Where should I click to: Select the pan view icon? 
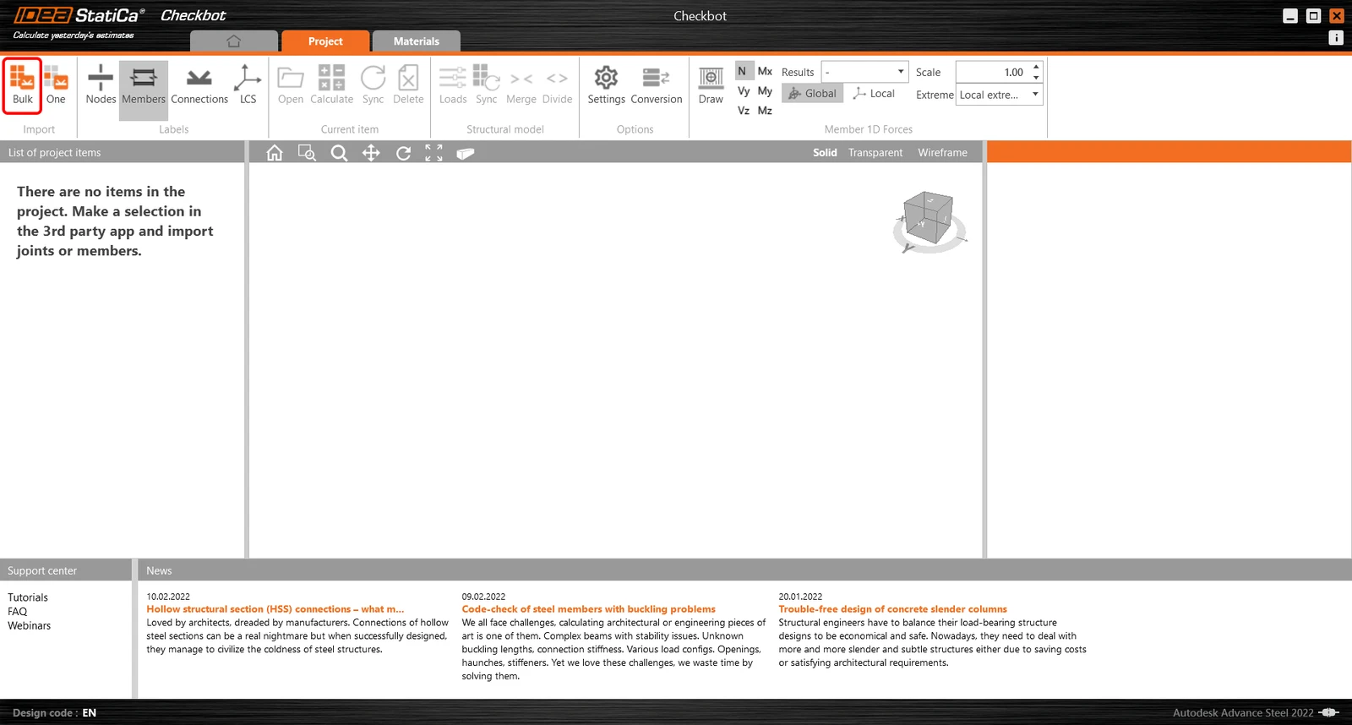[x=371, y=153]
